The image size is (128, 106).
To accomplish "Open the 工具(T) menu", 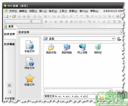I will pos(63,11).
